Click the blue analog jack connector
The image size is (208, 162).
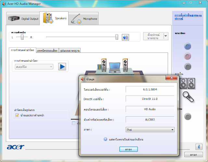tap(188, 46)
